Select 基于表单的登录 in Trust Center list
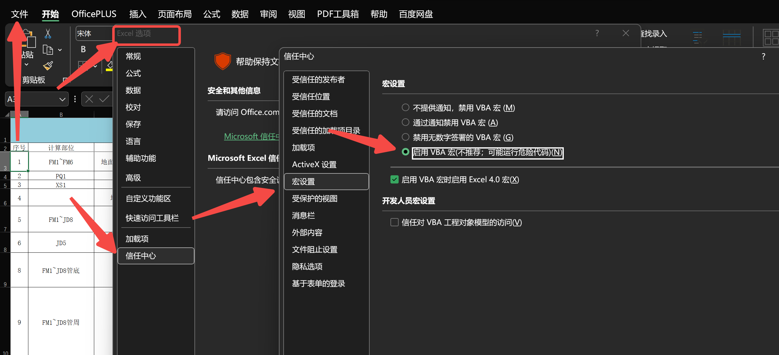 tap(326, 284)
